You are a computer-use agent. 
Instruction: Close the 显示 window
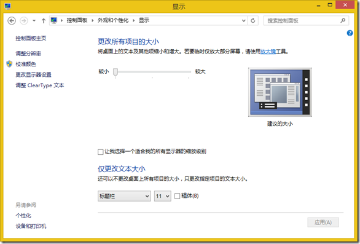345,5
